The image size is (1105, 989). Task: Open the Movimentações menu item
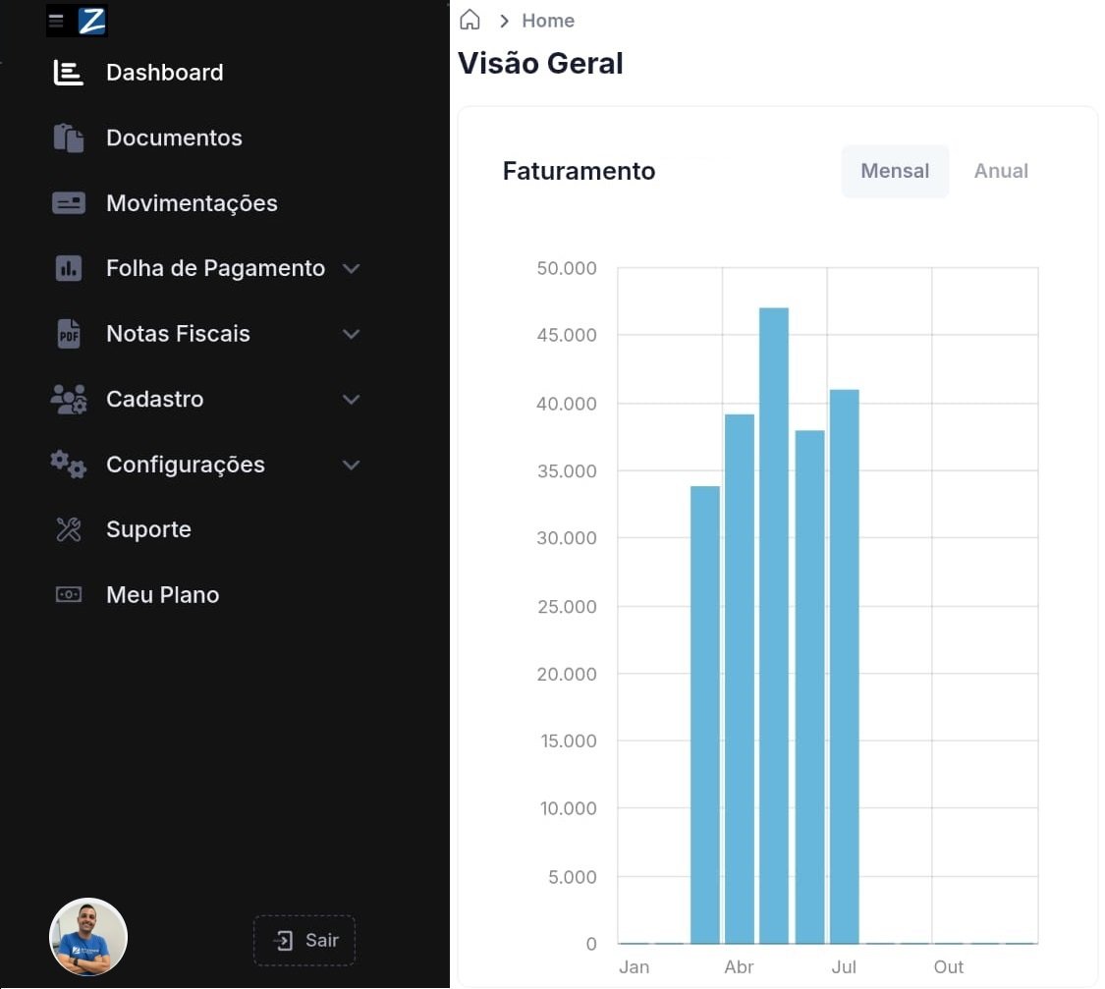click(x=192, y=203)
